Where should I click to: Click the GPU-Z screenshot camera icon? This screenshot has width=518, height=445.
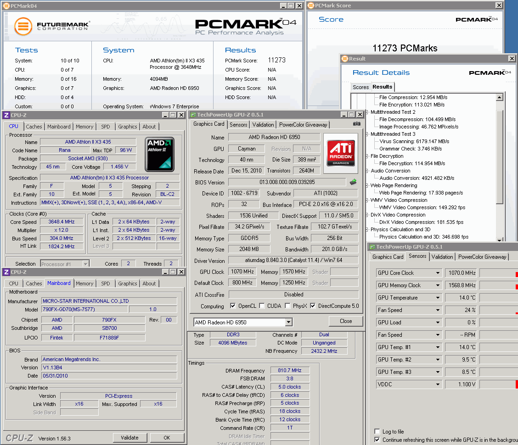pyautogui.click(x=356, y=124)
